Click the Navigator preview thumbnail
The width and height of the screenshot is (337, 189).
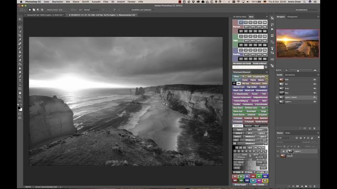click(x=298, y=44)
